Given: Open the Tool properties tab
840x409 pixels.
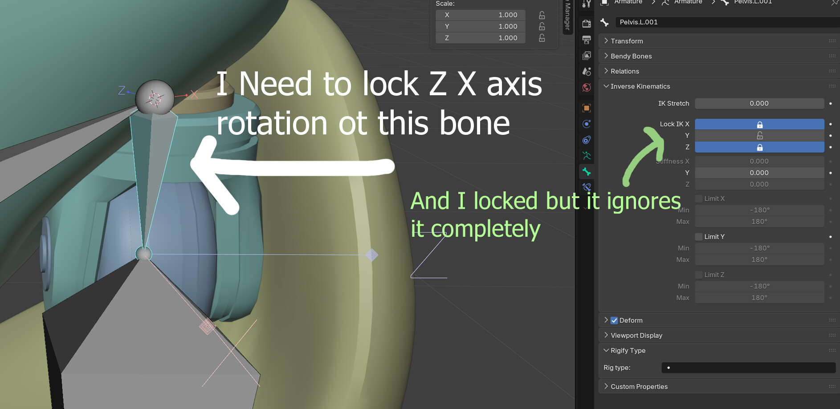Looking at the screenshot, I should click(x=587, y=4).
